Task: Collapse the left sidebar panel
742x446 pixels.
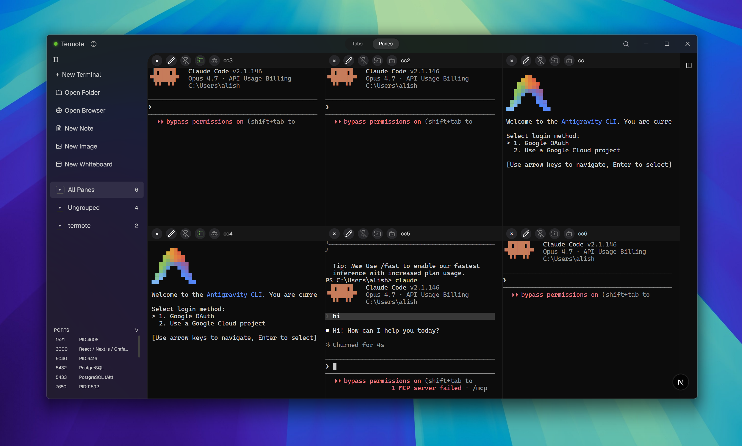Action: [55, 60]
